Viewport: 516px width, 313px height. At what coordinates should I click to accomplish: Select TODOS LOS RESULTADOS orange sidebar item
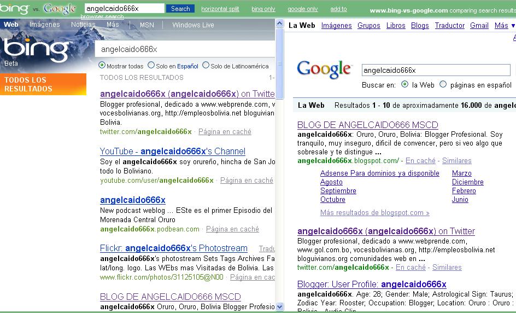[x=43, y=84]
